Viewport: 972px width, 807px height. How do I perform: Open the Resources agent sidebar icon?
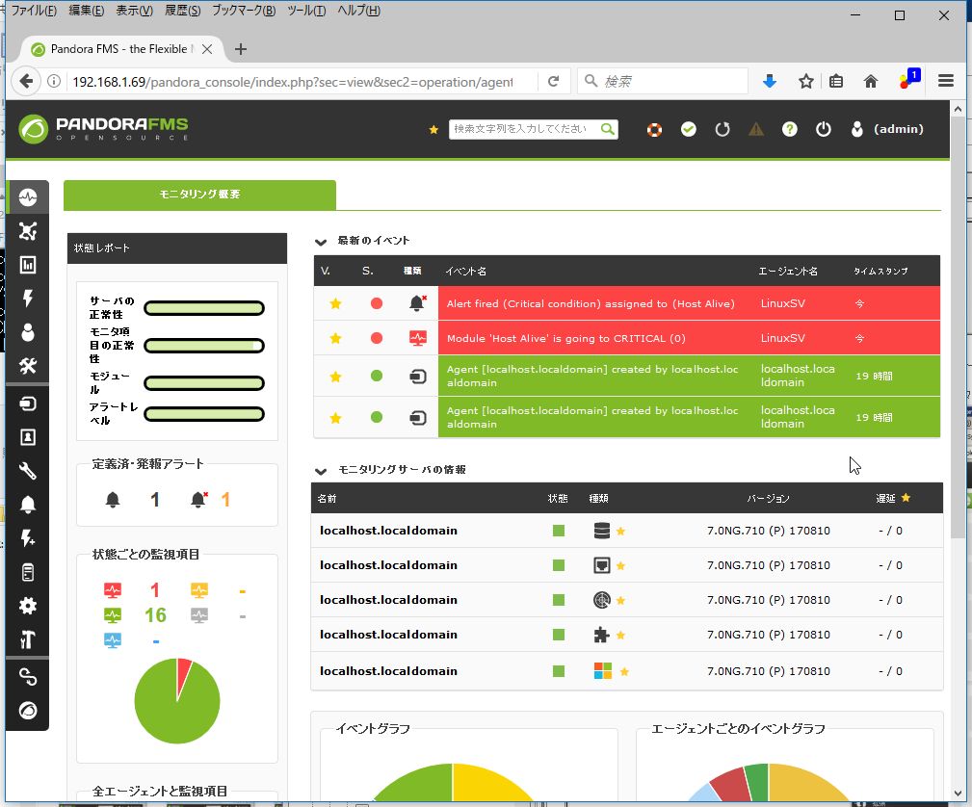(x=28, y=403)
